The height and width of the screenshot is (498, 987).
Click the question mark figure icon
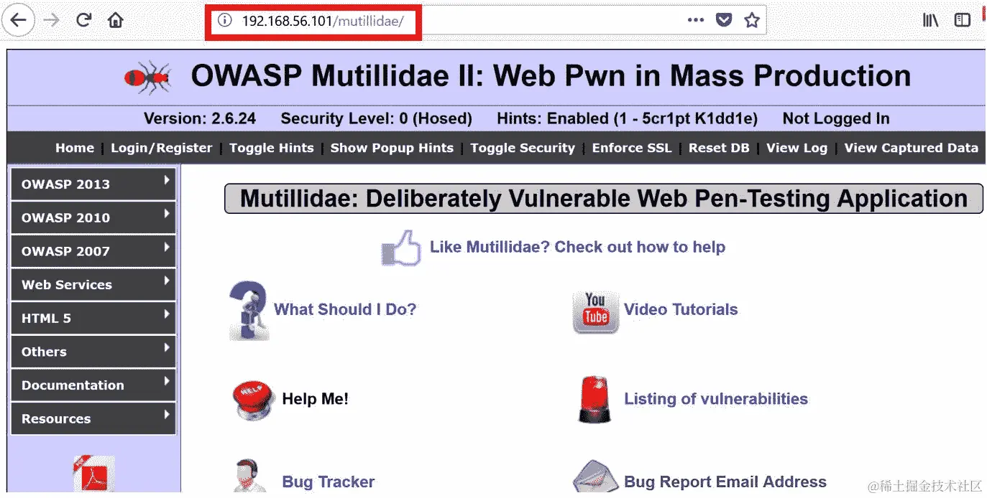coord(249,310)
